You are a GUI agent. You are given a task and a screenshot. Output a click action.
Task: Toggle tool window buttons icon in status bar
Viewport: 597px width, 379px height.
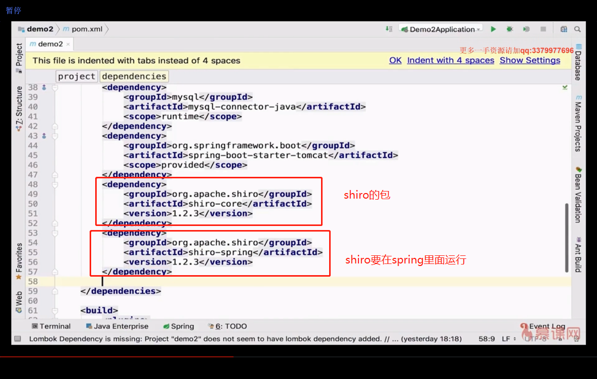(18, 338)
